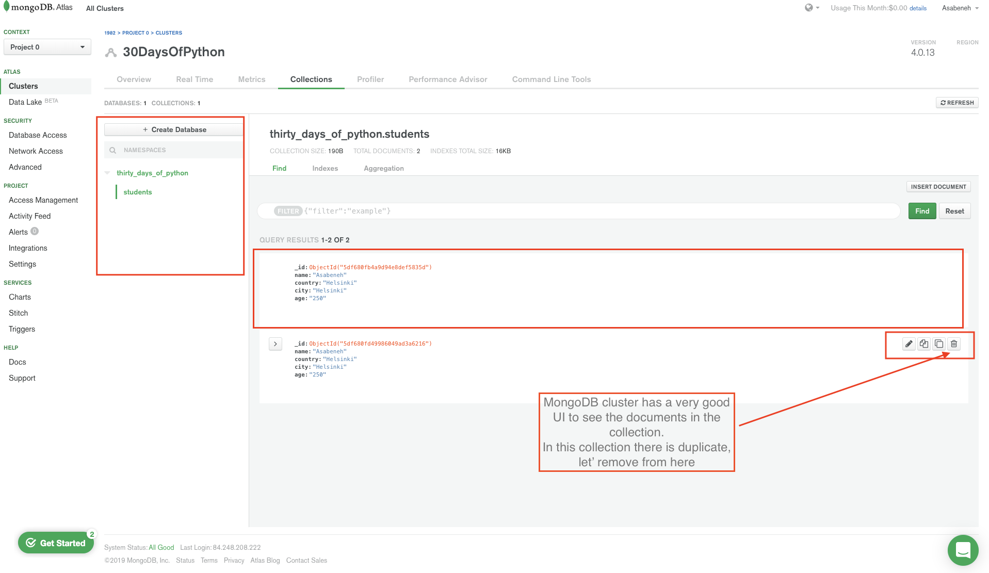
Task: Click the globe icon in top bar
Action: (x=809, y=8)
